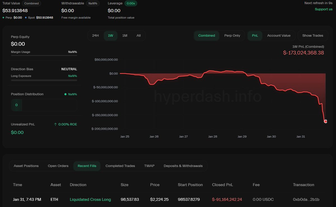Click the Show Trades button

pos(312,36)
